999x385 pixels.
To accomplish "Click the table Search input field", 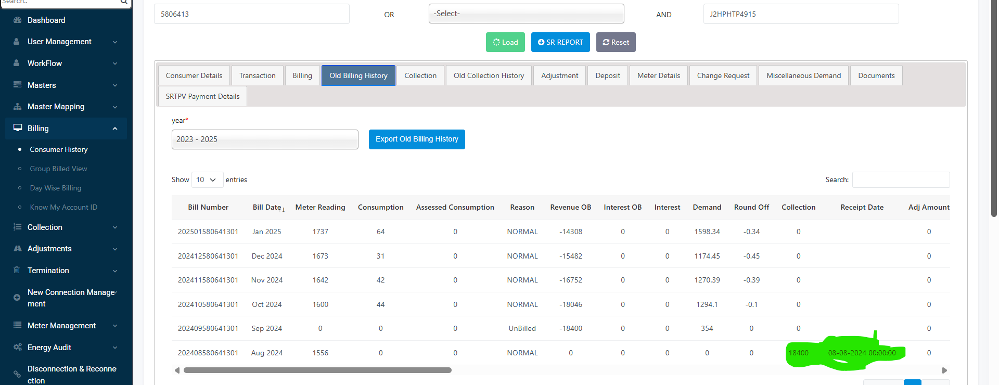I will [901, 180].
